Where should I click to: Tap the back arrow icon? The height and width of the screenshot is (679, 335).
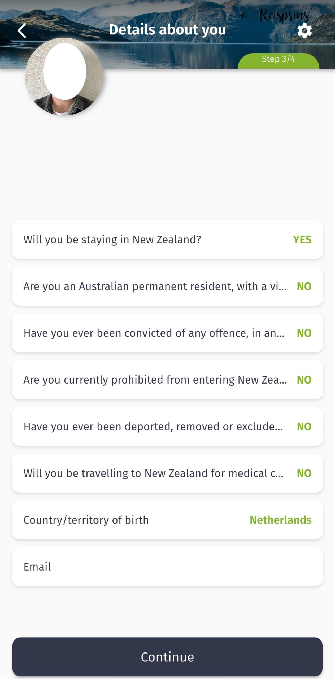[x=22, y=31]
